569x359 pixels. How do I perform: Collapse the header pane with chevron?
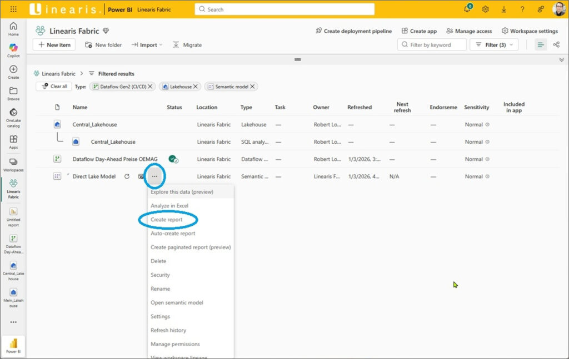pyautogui.click(x=561, y=59)
